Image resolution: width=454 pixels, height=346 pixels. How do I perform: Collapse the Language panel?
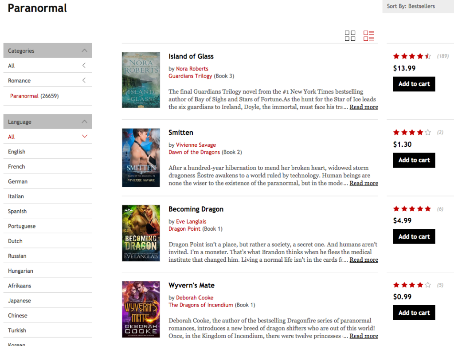(84, 121)
